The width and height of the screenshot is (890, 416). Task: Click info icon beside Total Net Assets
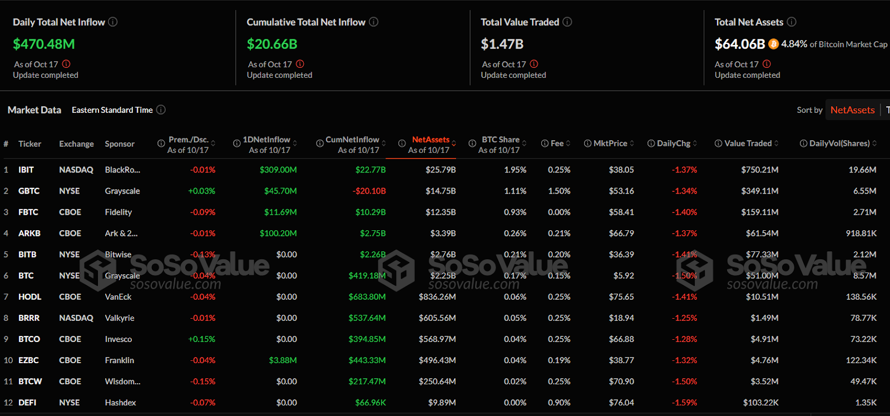click(x=792, y=22)
